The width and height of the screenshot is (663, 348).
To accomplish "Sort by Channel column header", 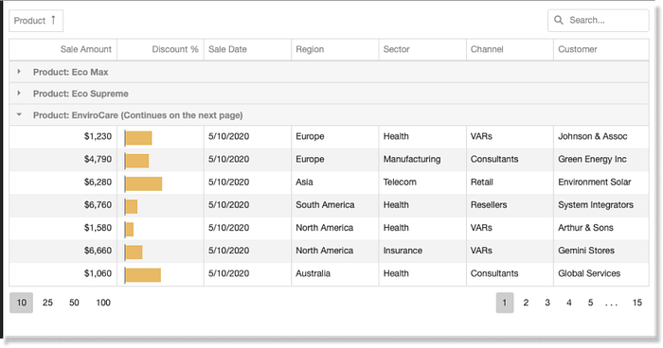I will 510,49.
